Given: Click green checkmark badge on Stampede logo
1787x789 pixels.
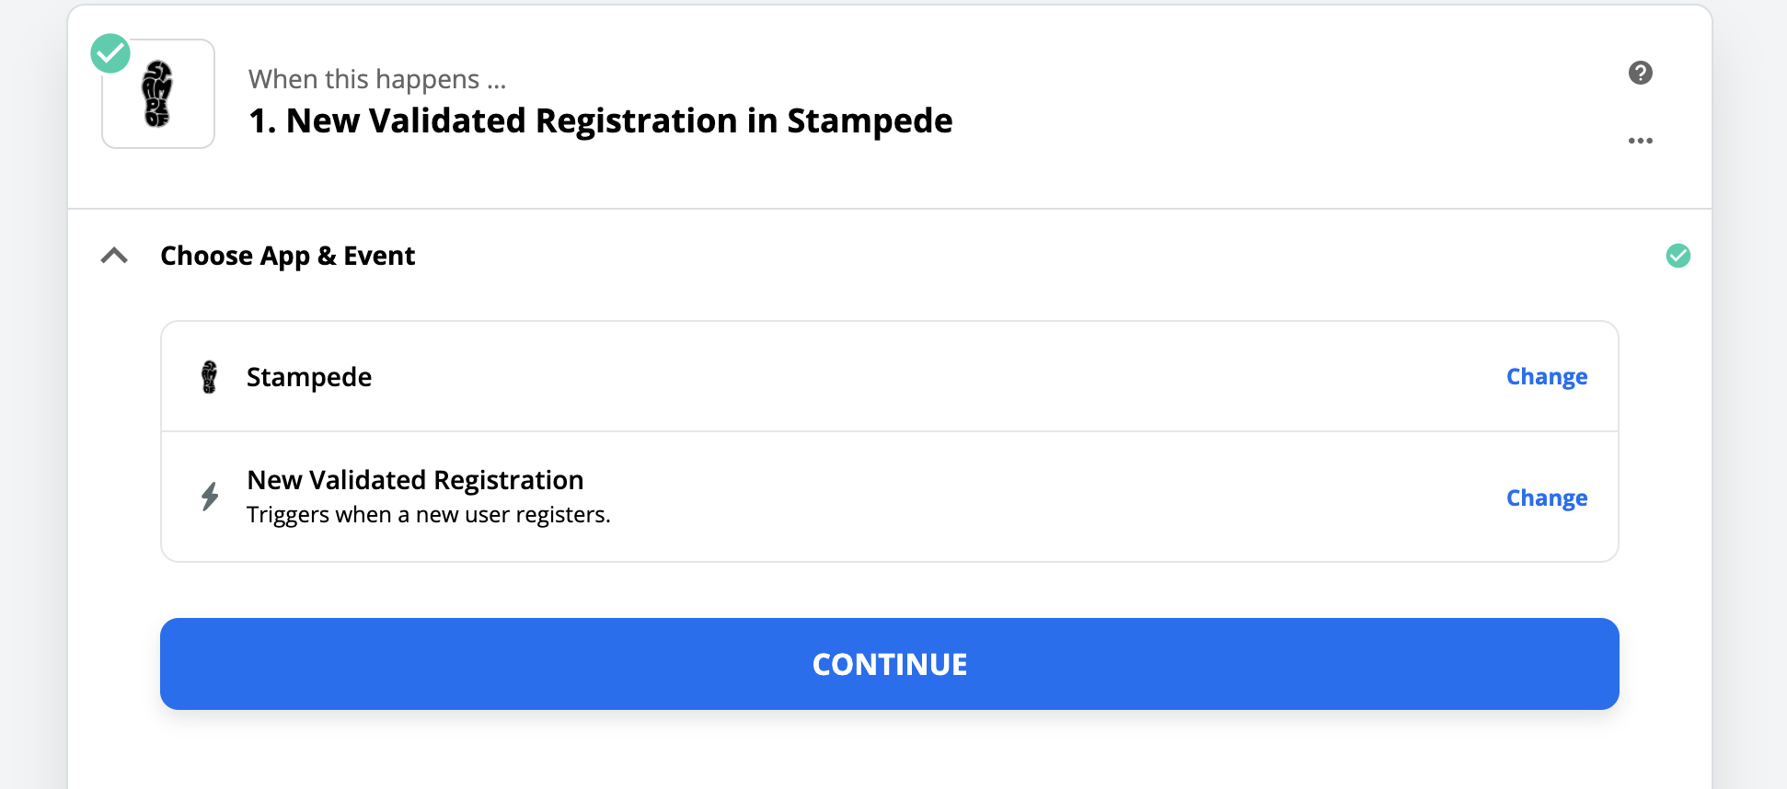Looking at the screenshot, I should pos(110,53).
